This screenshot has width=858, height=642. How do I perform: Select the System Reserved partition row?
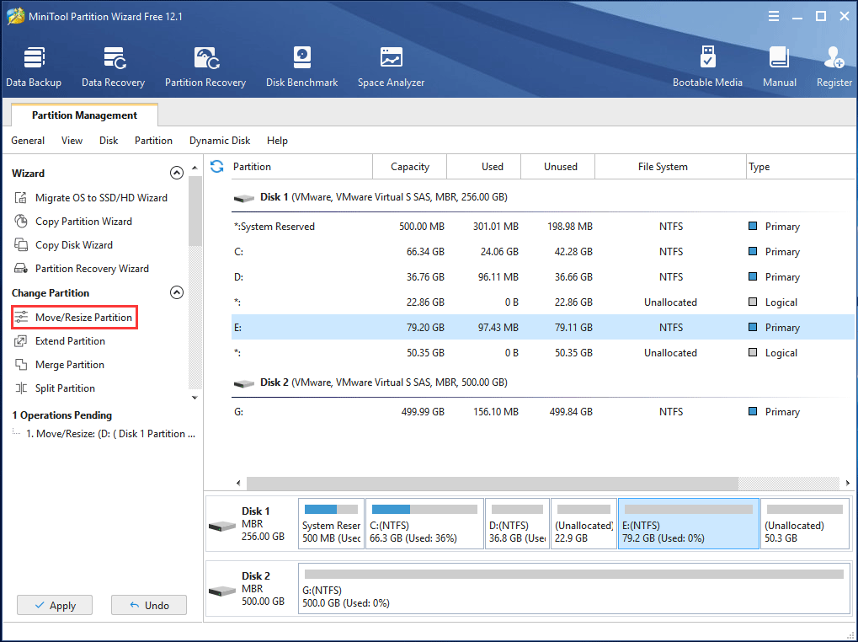coord(542,227)
